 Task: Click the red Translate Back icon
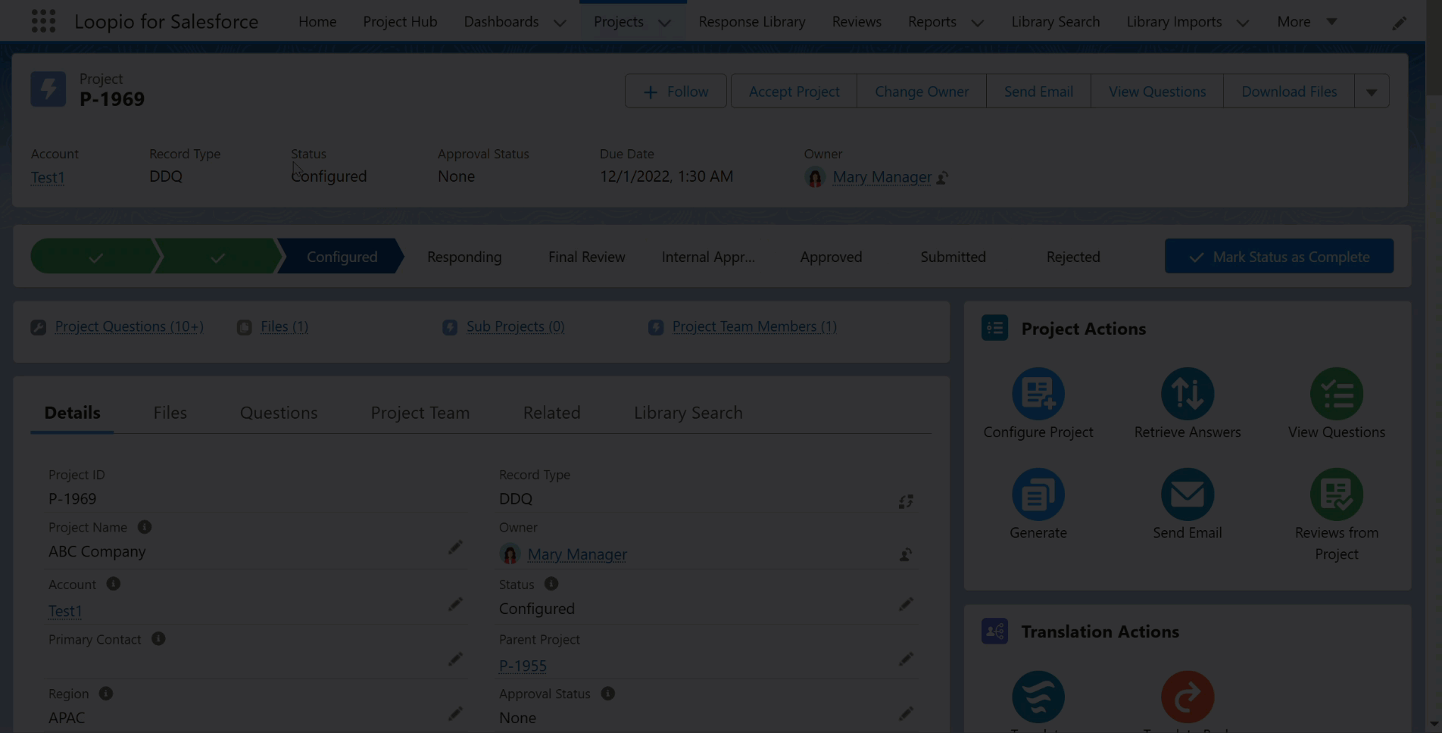tap(1187, 697)
